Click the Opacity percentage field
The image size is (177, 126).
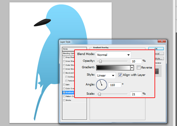coord(136,61)
